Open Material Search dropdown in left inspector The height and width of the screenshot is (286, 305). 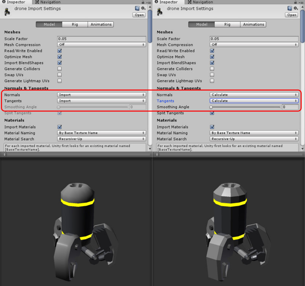click(101, 139)
